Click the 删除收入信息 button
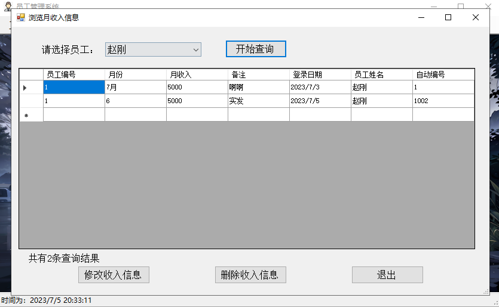This screenshot has width=499, height=307. (x=250, y=275)
